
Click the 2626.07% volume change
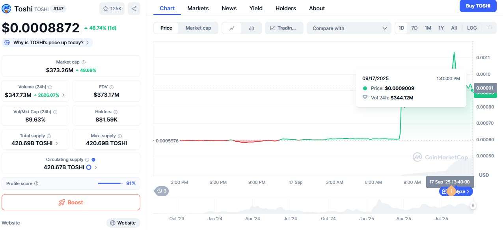click(47, 95)
